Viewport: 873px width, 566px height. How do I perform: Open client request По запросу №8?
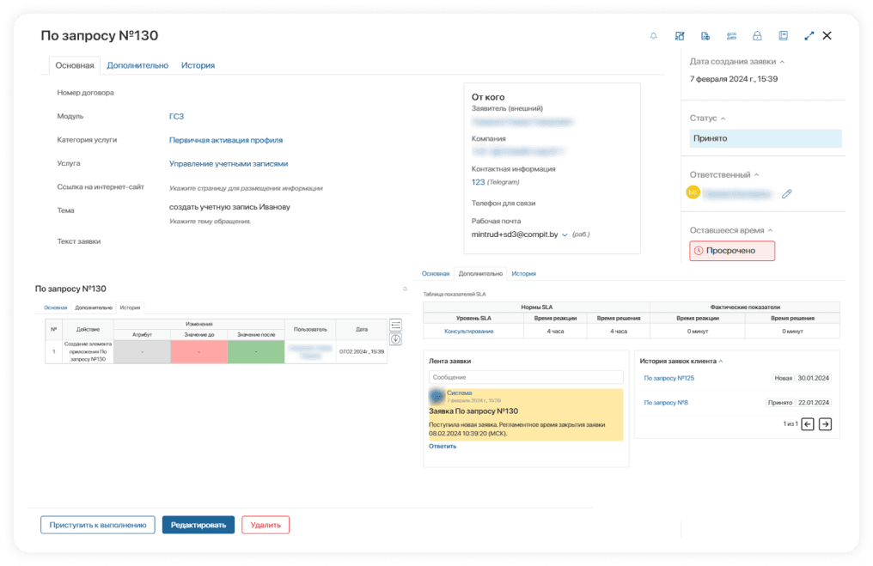pyautogui.click(x=666, y=403)
